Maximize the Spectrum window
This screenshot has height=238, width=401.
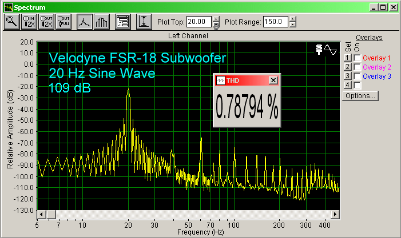[383, 7]
